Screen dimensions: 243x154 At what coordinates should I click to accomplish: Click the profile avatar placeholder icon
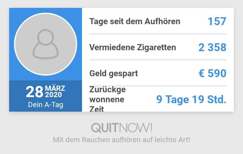46,44
